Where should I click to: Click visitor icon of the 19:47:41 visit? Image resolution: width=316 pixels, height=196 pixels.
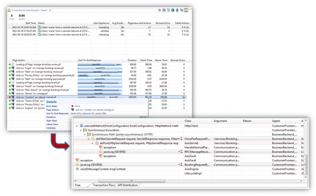coord(39,27)
